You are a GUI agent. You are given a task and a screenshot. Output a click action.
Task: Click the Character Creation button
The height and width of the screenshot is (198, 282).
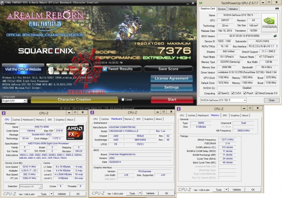click(x=74, y=99)
